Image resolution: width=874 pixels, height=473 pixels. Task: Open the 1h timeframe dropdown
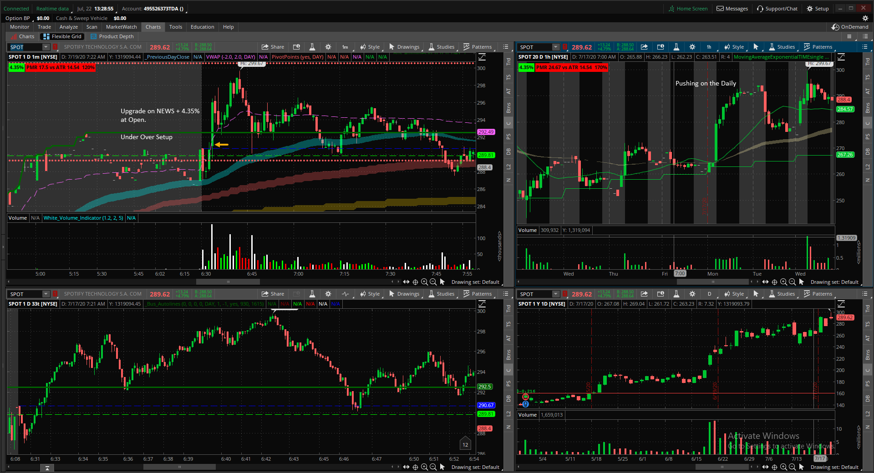coord(710,47)
